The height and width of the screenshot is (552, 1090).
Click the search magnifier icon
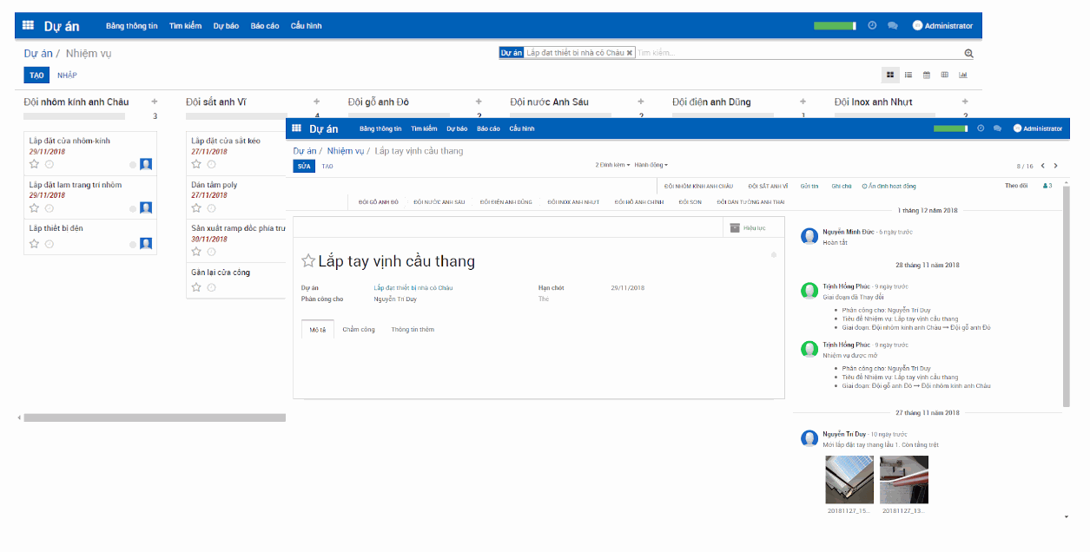pyautogui.click(x=968, y=53)
